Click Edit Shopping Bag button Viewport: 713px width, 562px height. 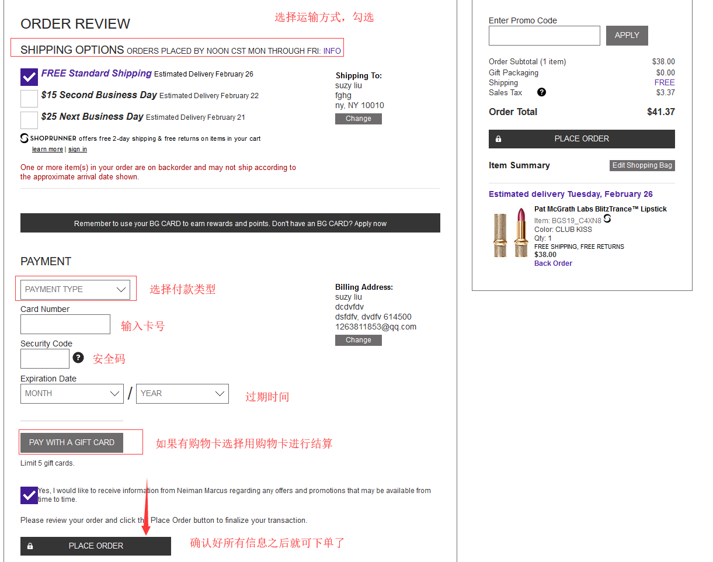click(642, 165)
